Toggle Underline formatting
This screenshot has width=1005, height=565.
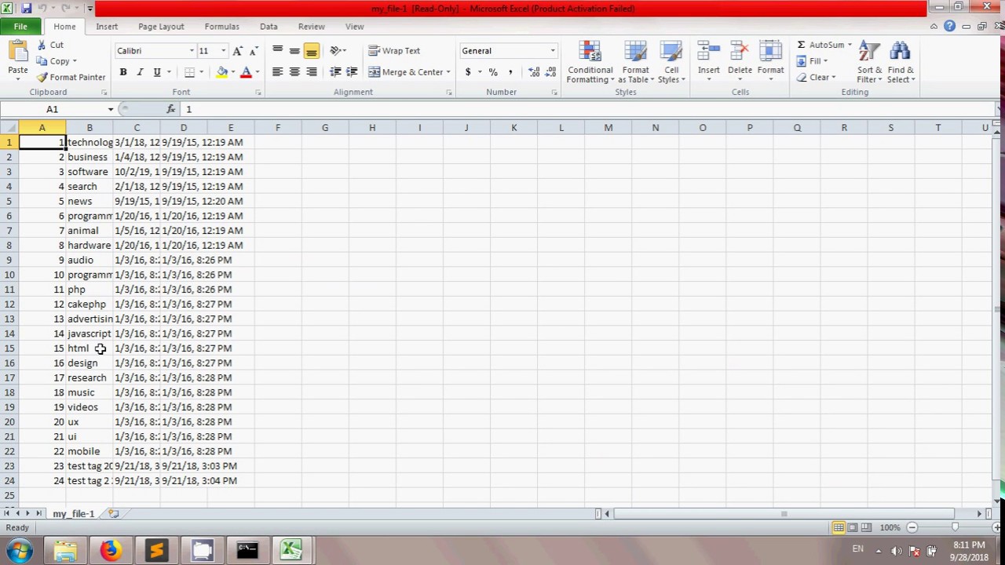coord(157,72)
